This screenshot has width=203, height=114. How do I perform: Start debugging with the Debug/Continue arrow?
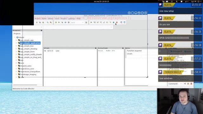(x=91, y=22)
